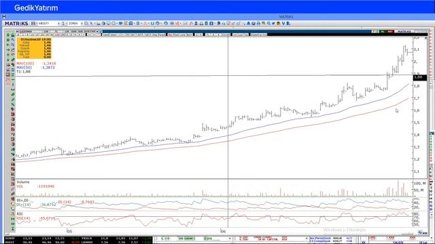Click the T1:1,88 label
Viewport: 435px width, 244px height.
23,71
